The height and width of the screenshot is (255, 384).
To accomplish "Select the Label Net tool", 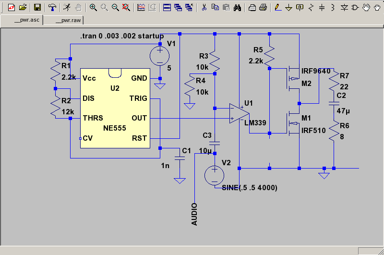I will tap(300, 8).
